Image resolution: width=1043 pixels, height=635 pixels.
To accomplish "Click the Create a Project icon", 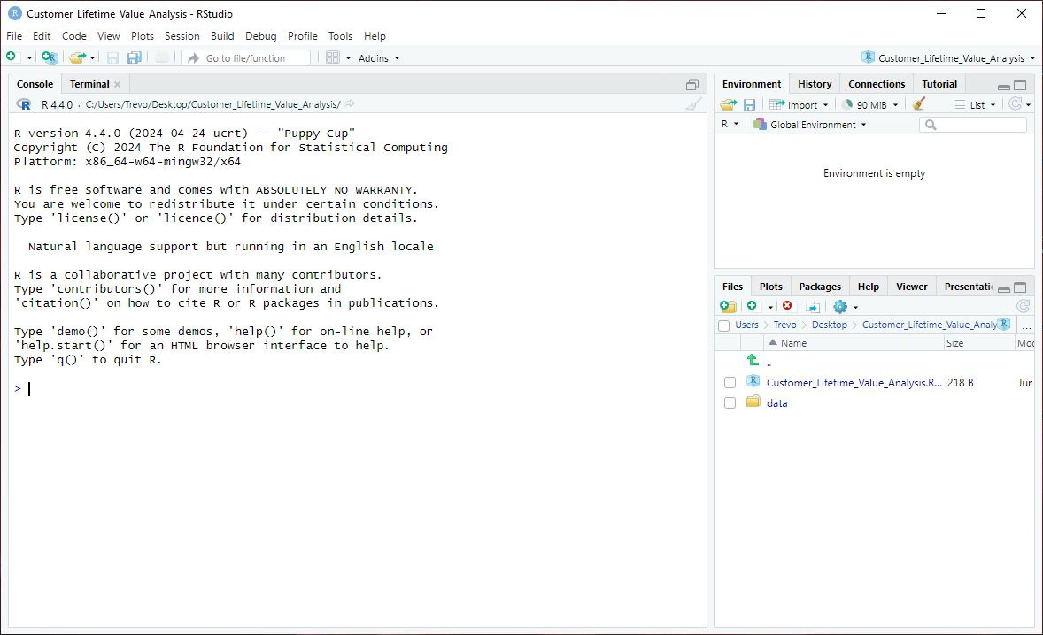I will [x=50, y=57].
